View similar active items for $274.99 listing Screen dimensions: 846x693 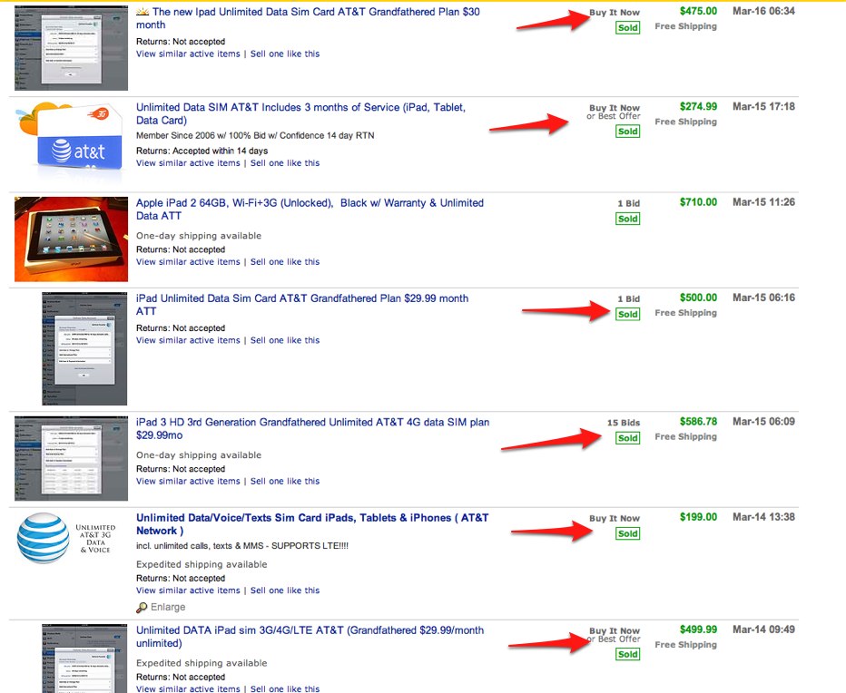[188, 163]
